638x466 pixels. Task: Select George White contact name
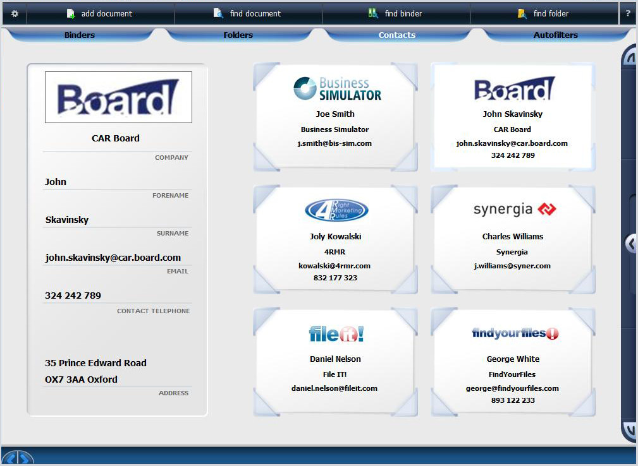point(513,359)
